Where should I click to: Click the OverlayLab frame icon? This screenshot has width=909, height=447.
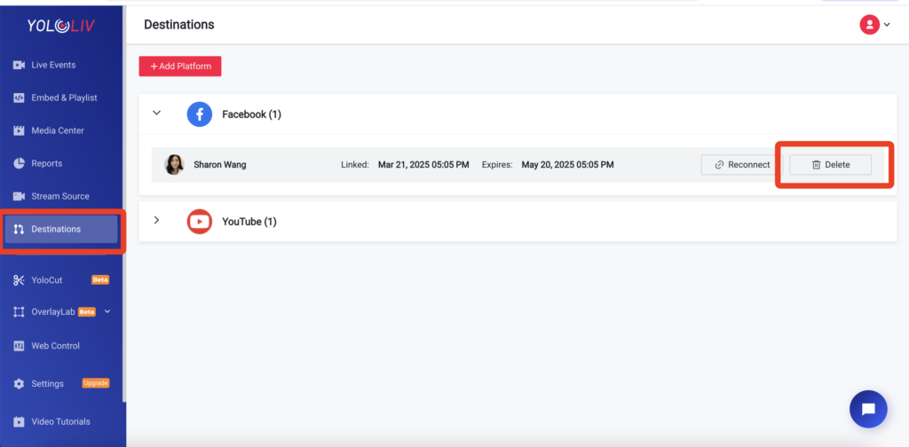[x=19, y=312]
